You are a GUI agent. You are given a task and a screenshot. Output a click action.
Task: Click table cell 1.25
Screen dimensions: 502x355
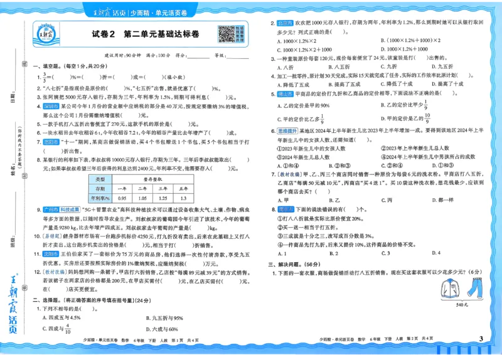pyautogui.click(x=163, y=198)
